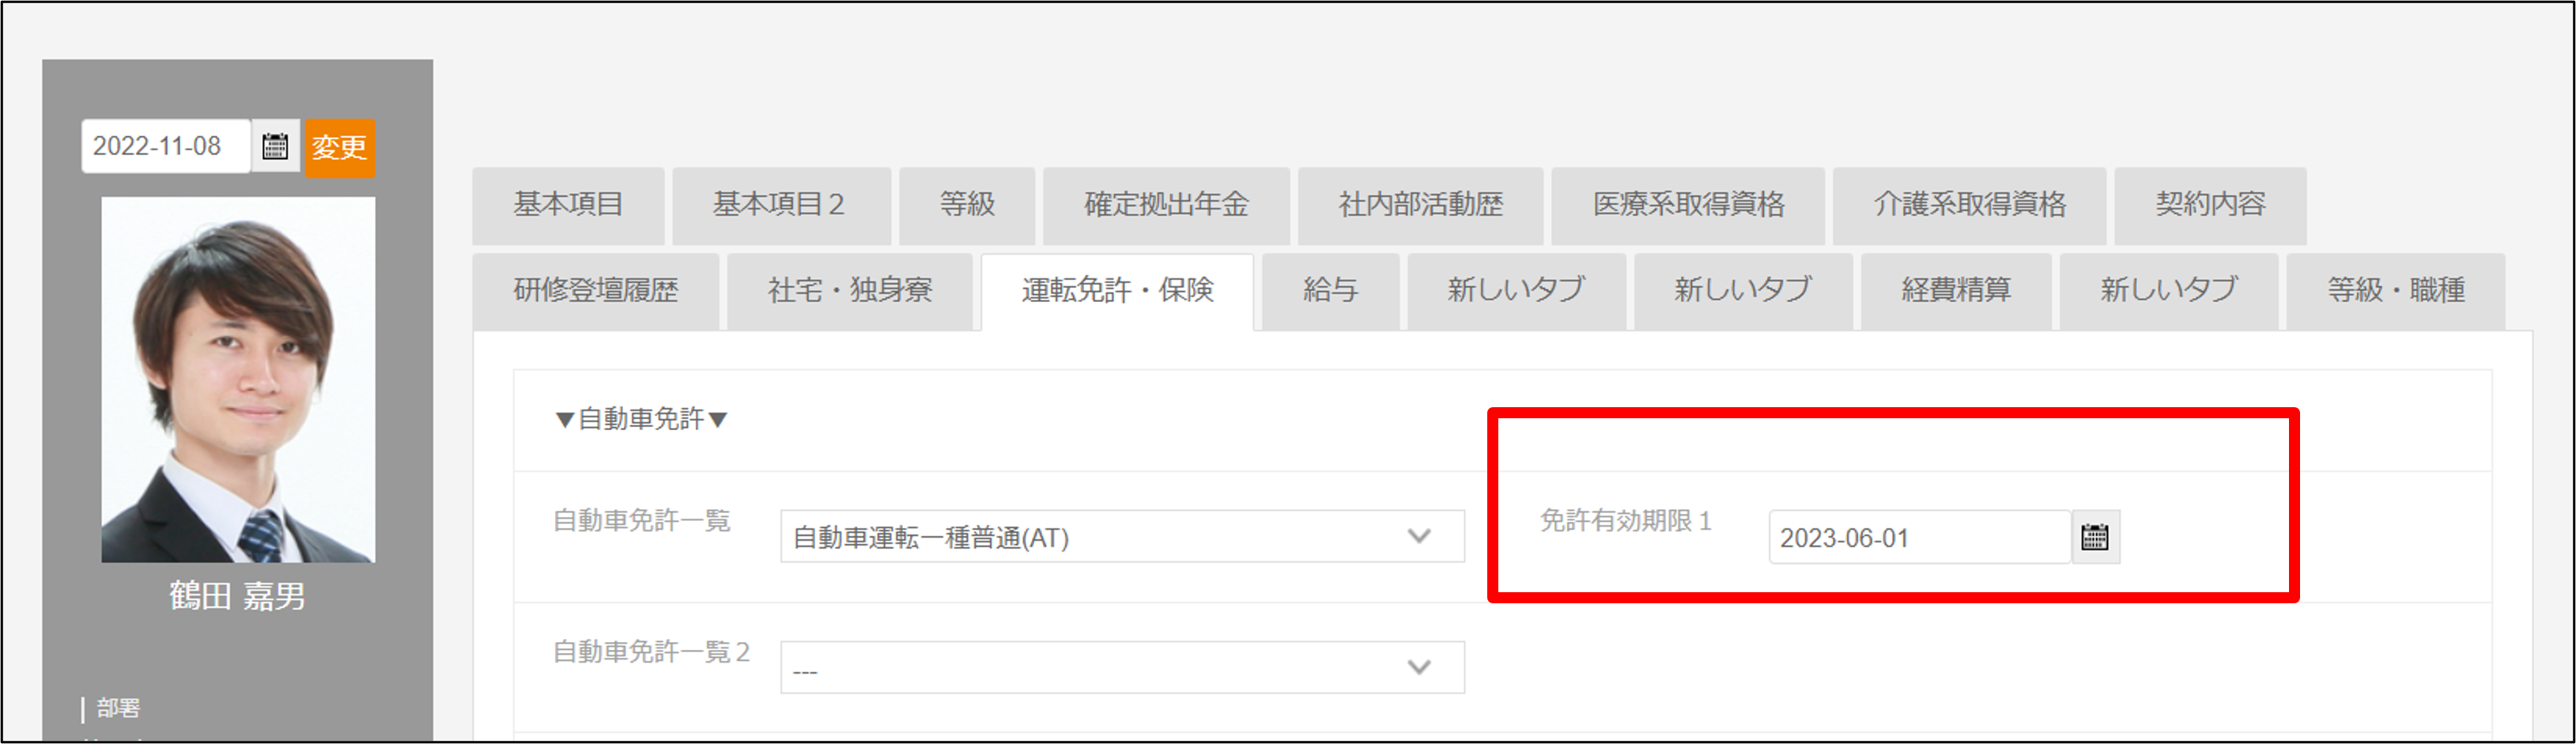The width and height of the screenshot is (2576, 744).
Task: Open the 給与 tab
Action: point(1330,291)
